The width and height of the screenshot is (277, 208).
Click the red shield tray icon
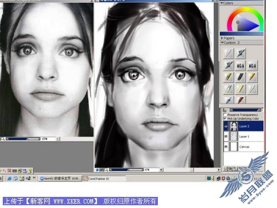pos(223,179)
